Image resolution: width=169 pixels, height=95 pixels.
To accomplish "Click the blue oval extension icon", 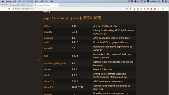I will point(148,9).
